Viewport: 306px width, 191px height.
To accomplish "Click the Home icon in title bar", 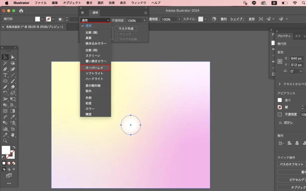I will [x=21, y=11].
